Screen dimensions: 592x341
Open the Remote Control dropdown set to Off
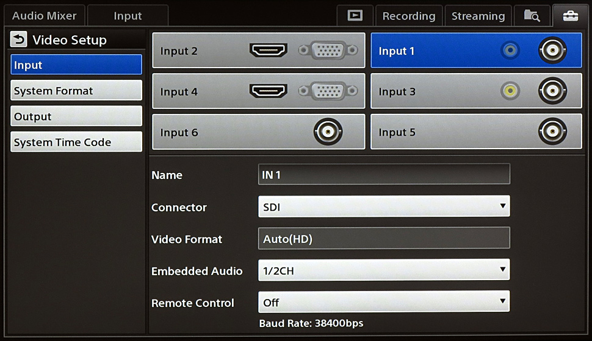click(383, 302)
